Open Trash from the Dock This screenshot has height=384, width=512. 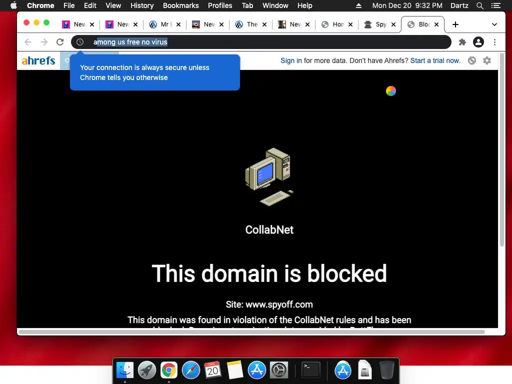pos(386,370)
